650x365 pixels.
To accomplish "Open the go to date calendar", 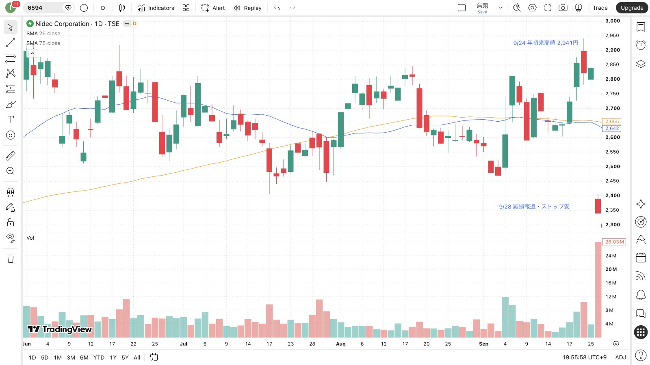I will tap(154, 357).
